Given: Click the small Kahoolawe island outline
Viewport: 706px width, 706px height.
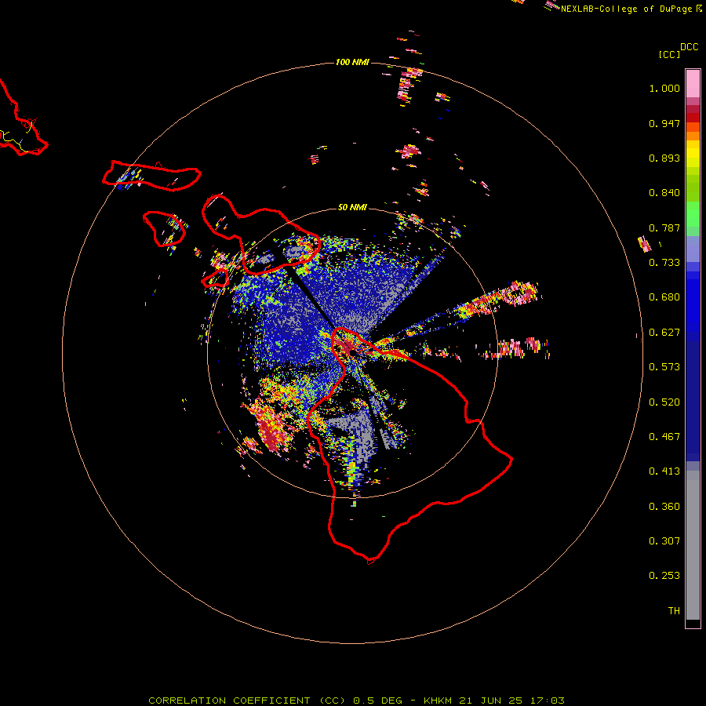Looking at the screenshot, I should tap(215, 279).
